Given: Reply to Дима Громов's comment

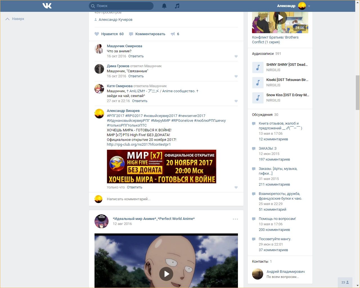Looking at the screenshot, I should [x=136, y=76].
